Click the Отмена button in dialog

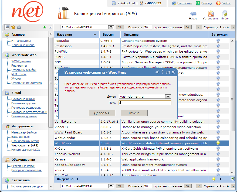click(x=134, y=113)
